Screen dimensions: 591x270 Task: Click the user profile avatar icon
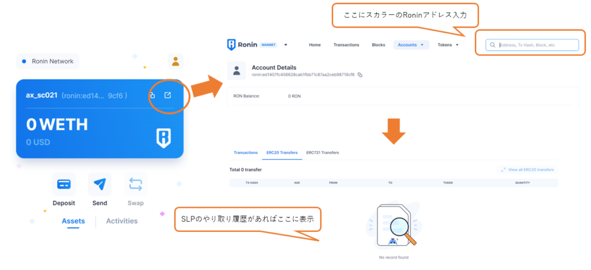point(175,61)
